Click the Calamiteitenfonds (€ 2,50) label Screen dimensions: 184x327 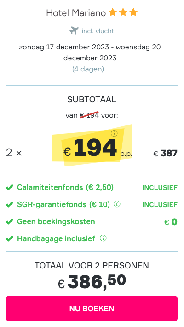click(65, 187)
